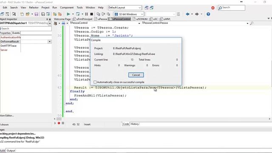This screenshot has height=153, width=272.
Task: Open the Events tab in Object Inspector
Action: tap(16, 33)
